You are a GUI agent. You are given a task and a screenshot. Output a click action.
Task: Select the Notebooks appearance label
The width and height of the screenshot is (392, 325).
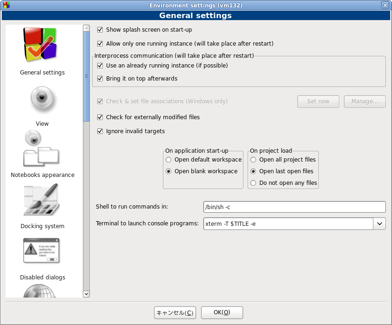click(x=42, y=175)
